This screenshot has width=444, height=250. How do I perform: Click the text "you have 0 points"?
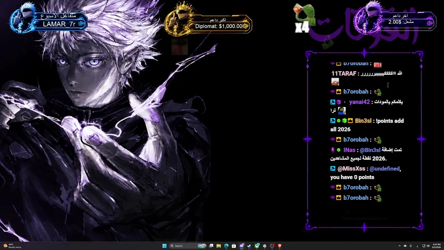click(352, 177)
